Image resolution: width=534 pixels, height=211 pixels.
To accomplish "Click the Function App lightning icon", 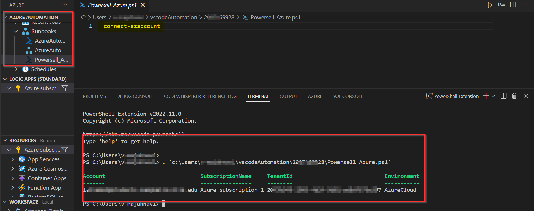I will click(22, 188).
